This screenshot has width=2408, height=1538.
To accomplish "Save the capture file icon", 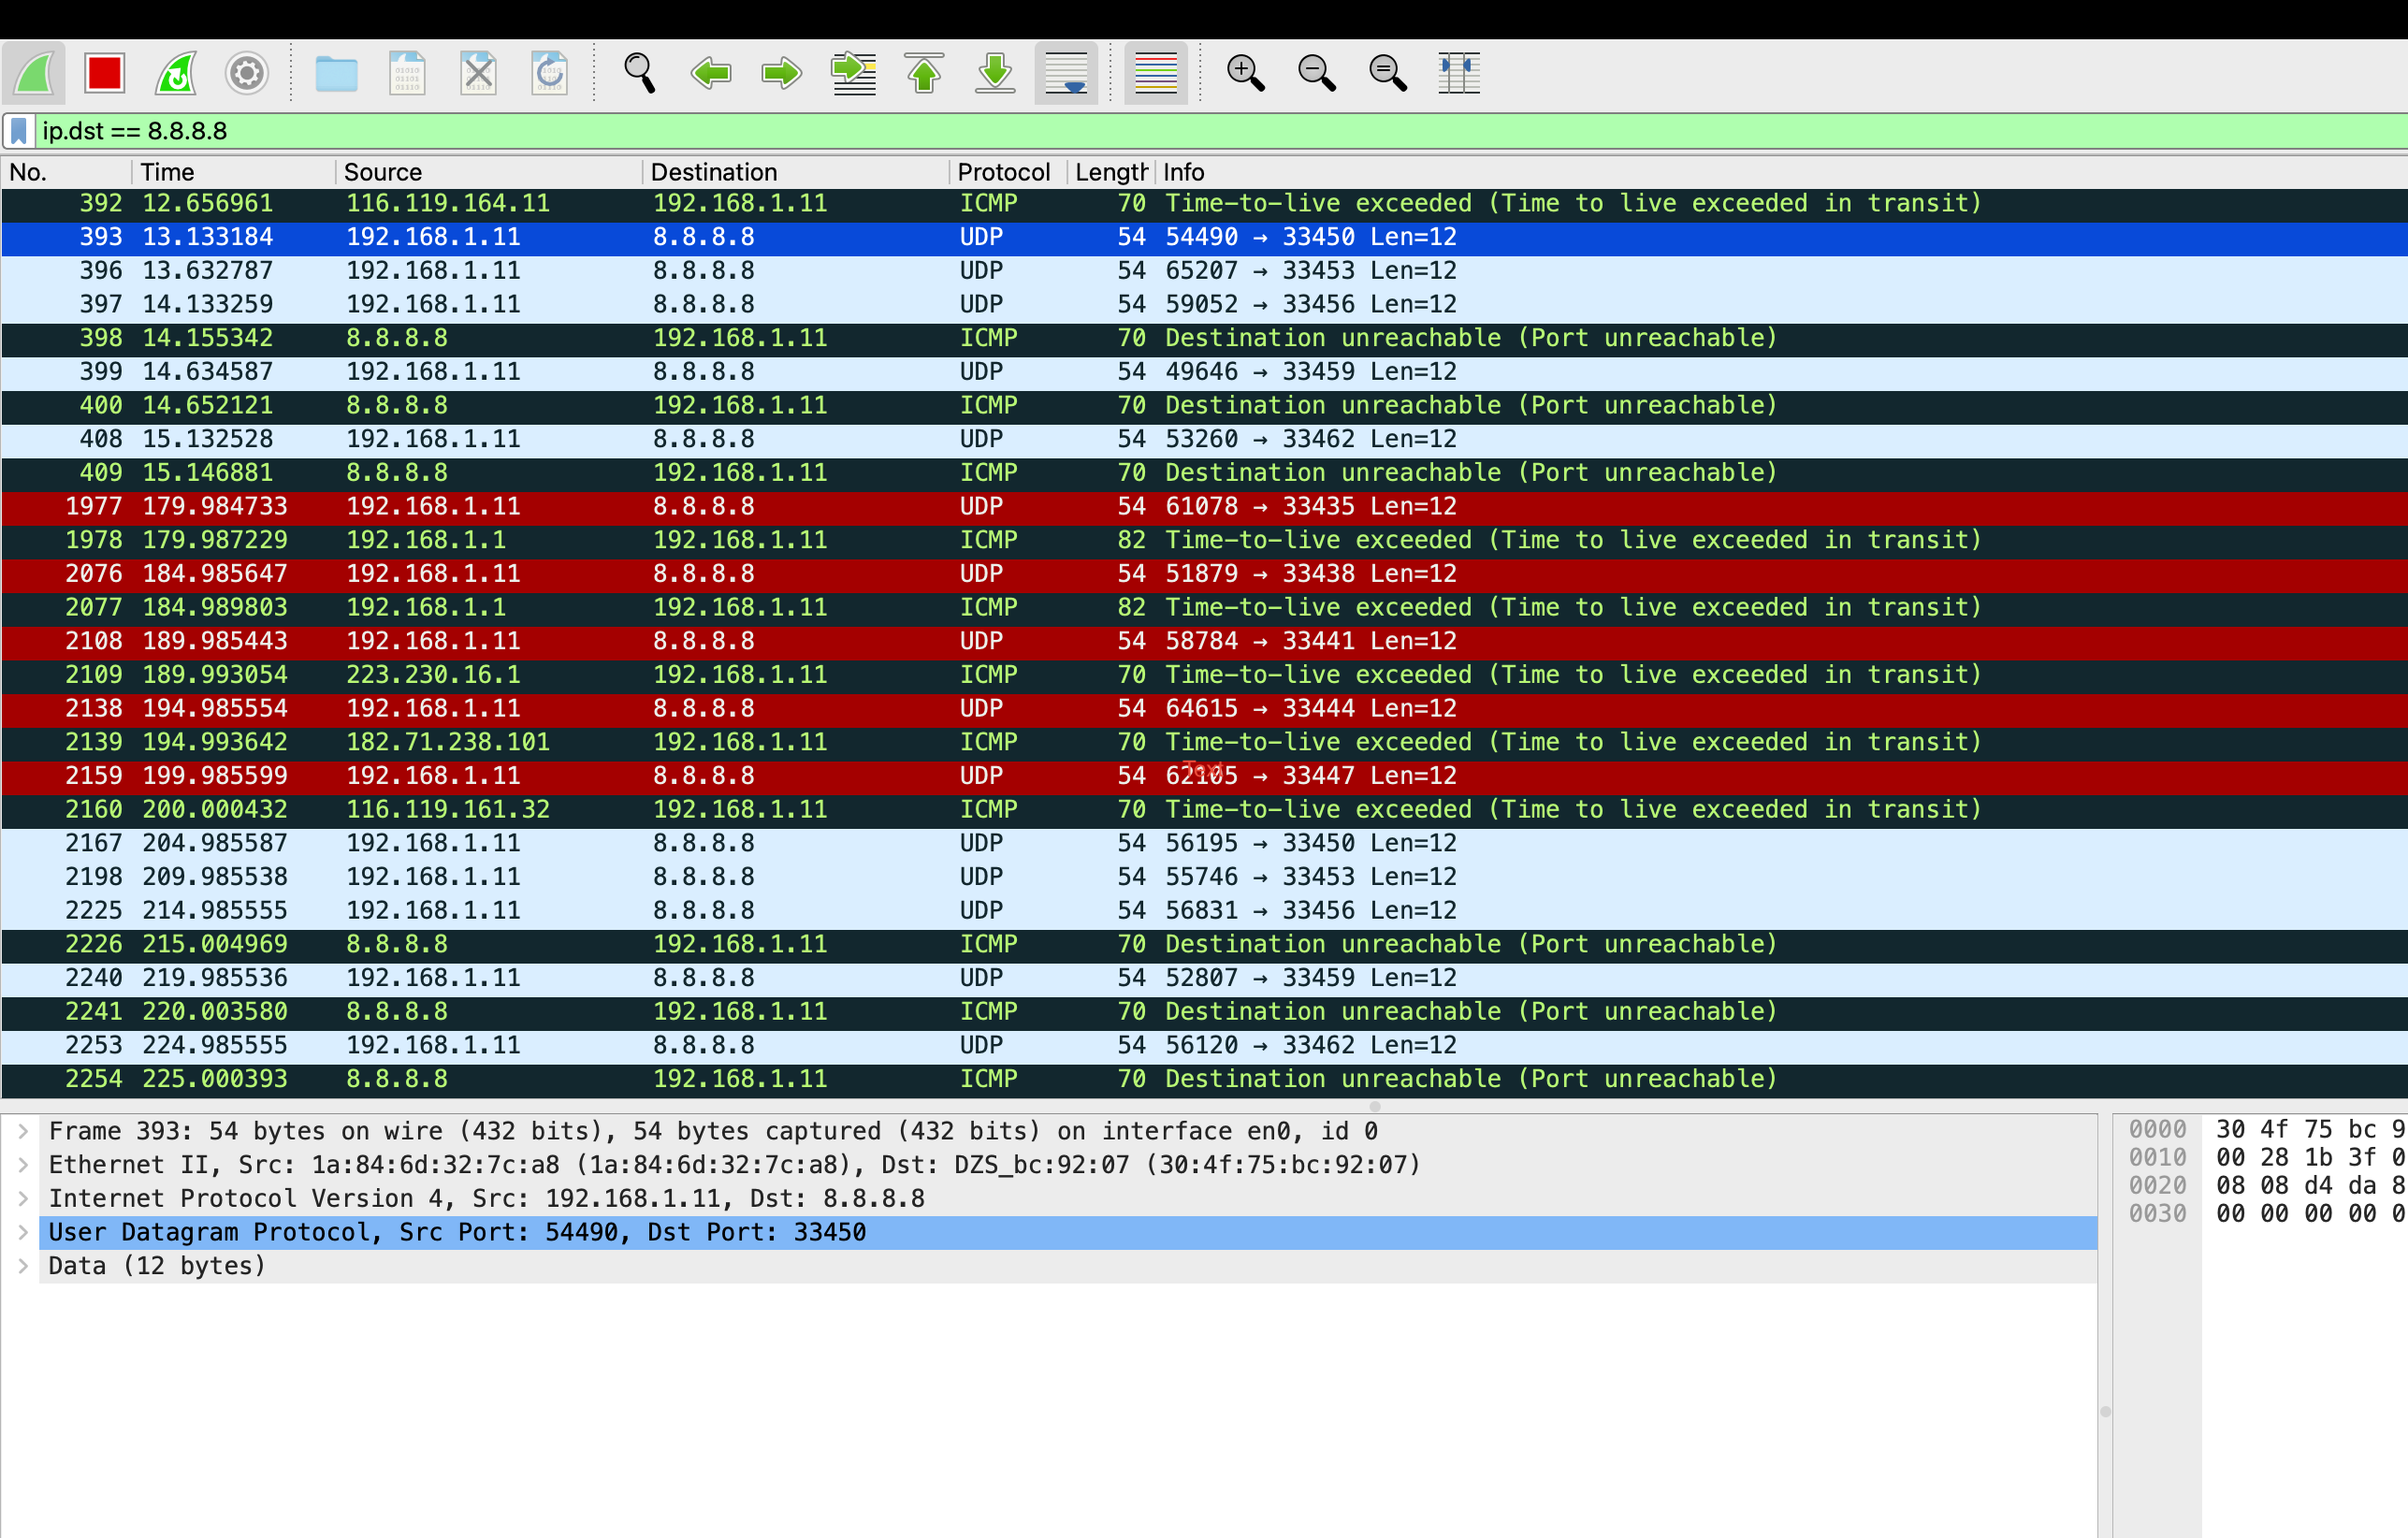I will [407, 73].
